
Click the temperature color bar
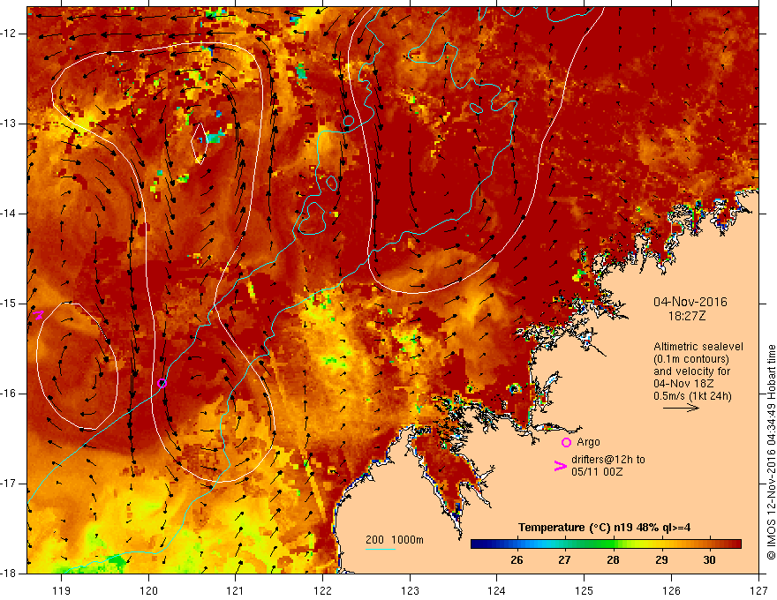point(606,544)
